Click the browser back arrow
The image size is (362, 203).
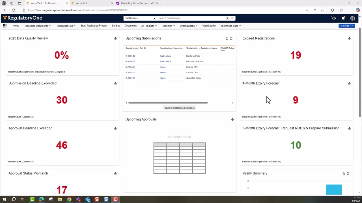[x=5, y=10]
